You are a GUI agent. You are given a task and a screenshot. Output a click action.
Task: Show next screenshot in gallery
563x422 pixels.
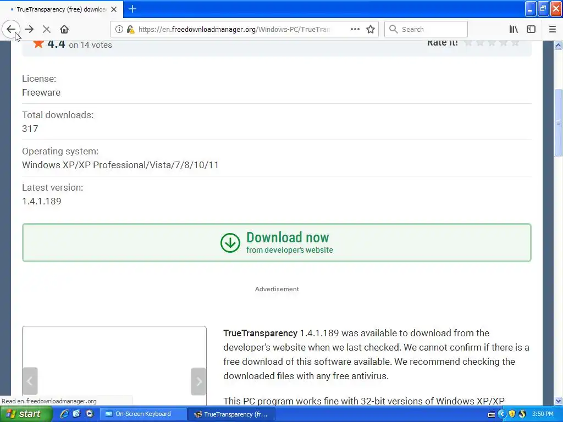pos(198,381)
